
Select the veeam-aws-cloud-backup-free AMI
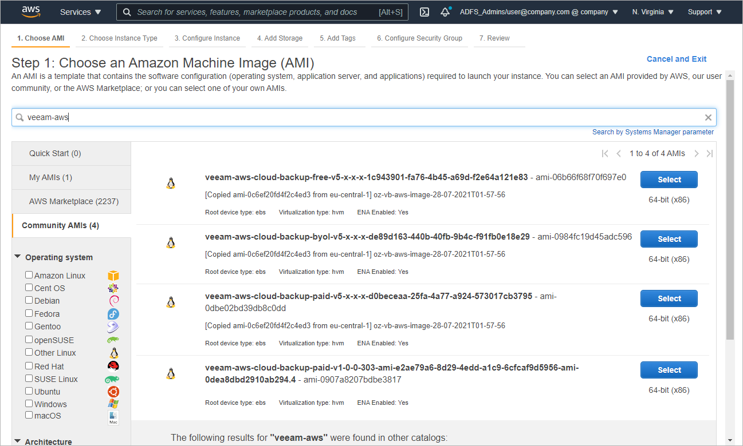coord(669,180)
